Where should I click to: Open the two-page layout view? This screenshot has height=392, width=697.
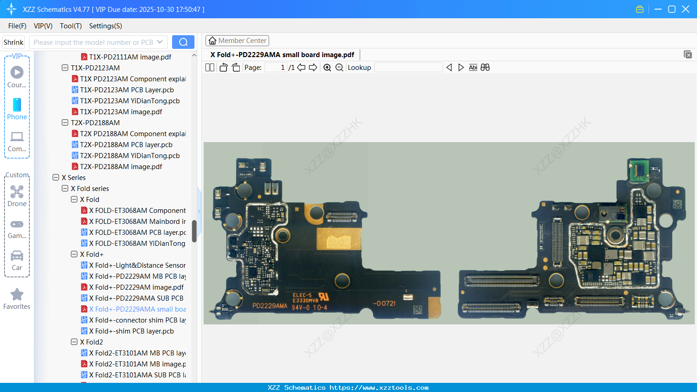click(x=210, y=67)
